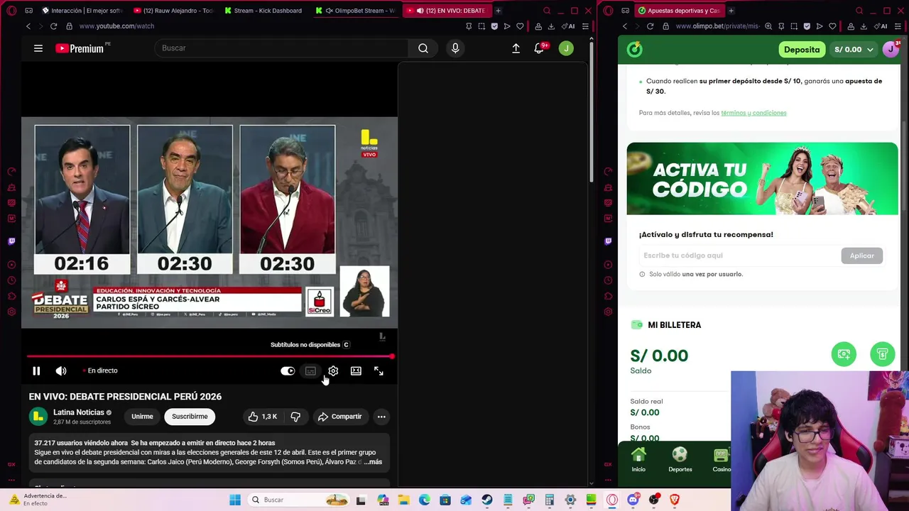Switch to Stream - Kick Dashboard tab
The width and height of the screenshot is (909, 511).
click(x=263, y=11)
